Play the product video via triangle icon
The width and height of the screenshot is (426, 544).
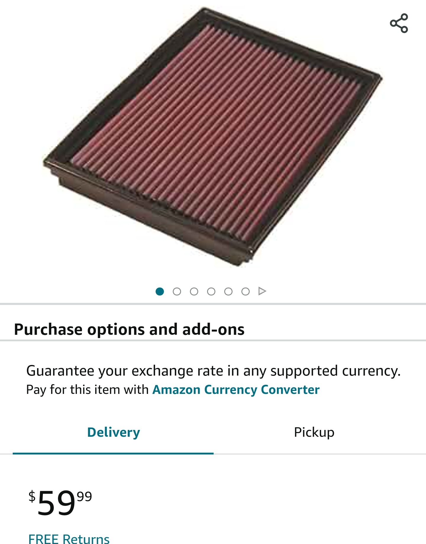pyautogui.click(x=262, y=291)
